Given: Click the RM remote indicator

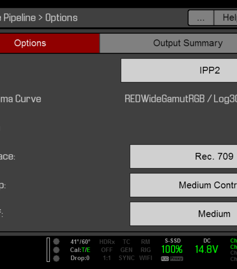Looking at the screenshot, I should coord(146,242).
